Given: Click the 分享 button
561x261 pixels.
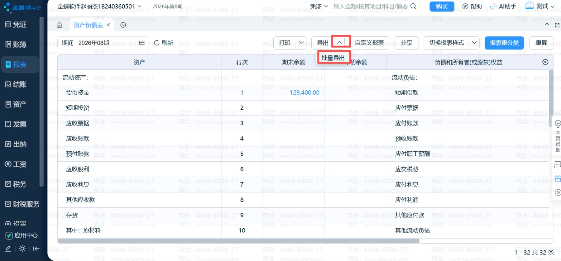Looking at the screenshot, I should point(406,43).
